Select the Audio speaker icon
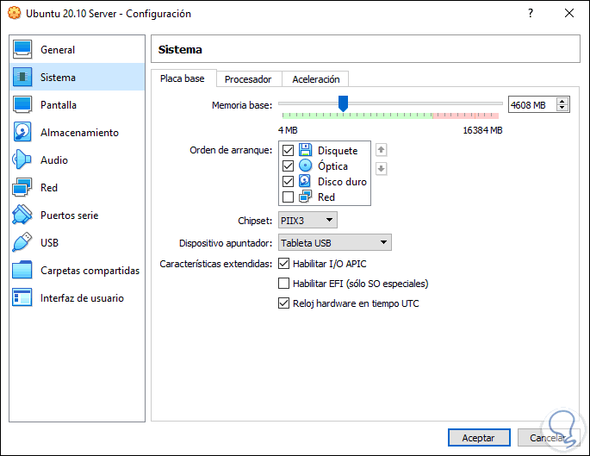Image resolution: width=590 pixels, height=456 pixels. point(22,160)
